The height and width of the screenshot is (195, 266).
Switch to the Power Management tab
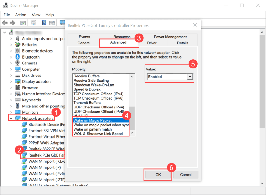170,37
